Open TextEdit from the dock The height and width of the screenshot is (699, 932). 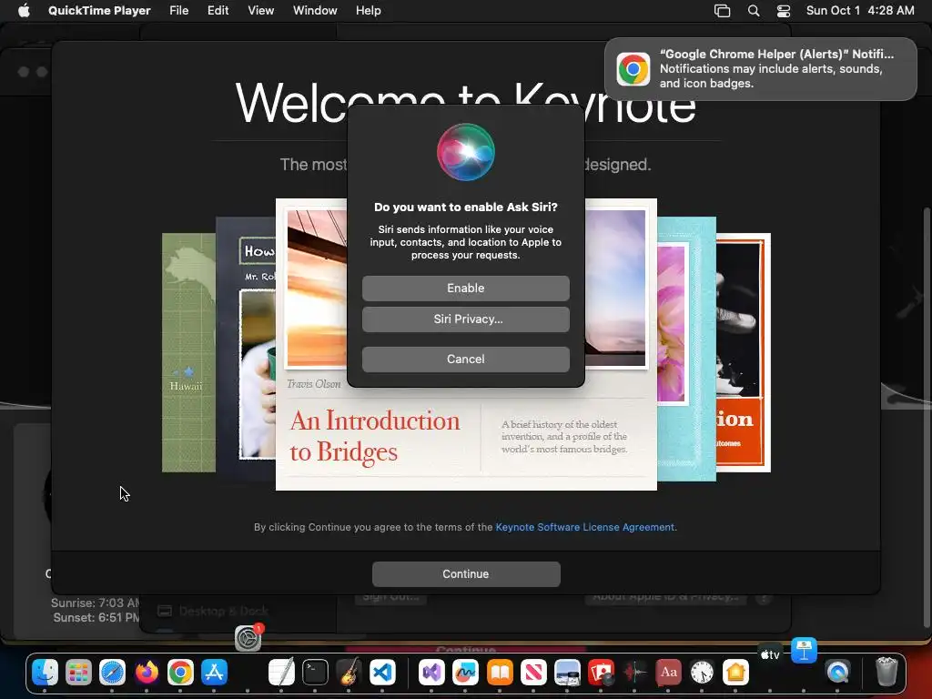(x=281, y=673)
